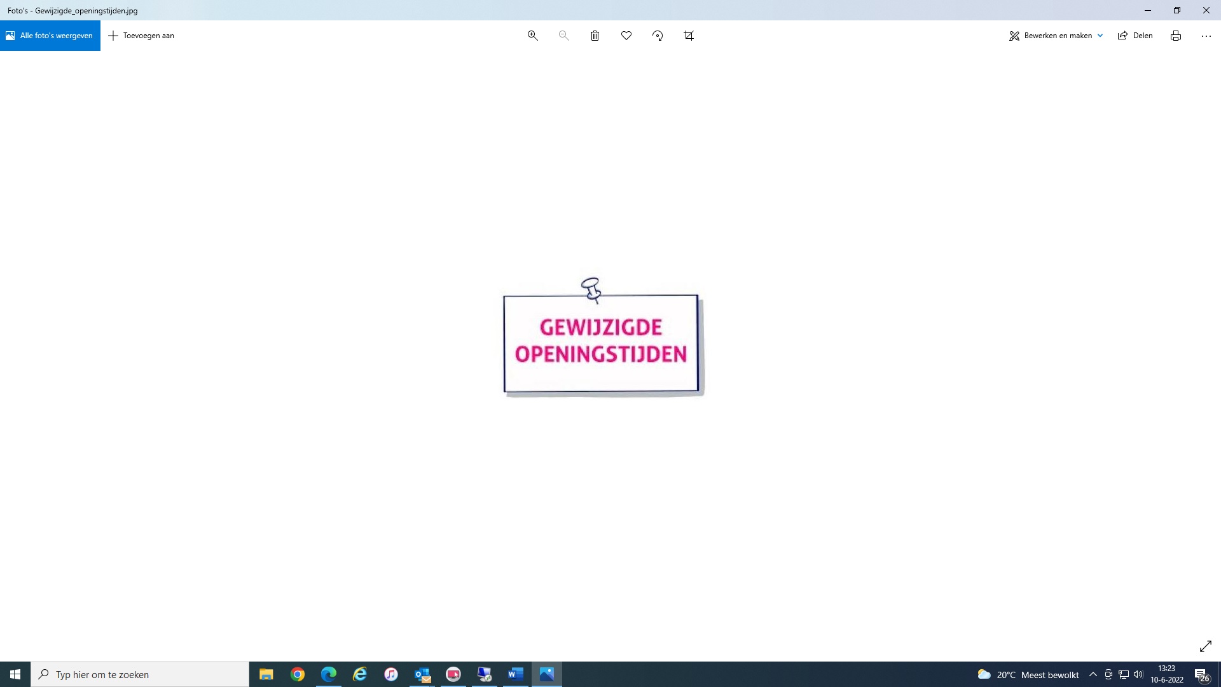Open the crop tool icon
This screenshot has width=1221, height=687.
pos(689,36)
